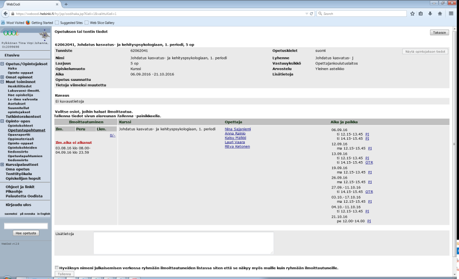
Task: Open a new tab with the plus icon
Action: pos(66,5)
